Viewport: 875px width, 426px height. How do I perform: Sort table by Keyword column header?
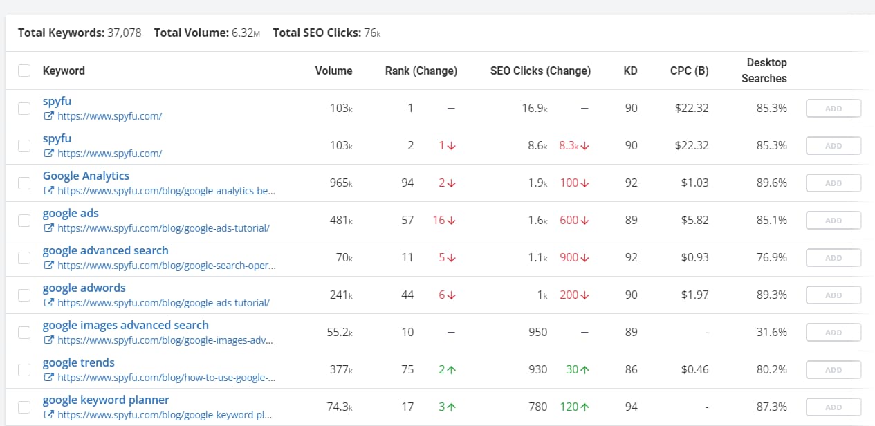click(64, 71)
